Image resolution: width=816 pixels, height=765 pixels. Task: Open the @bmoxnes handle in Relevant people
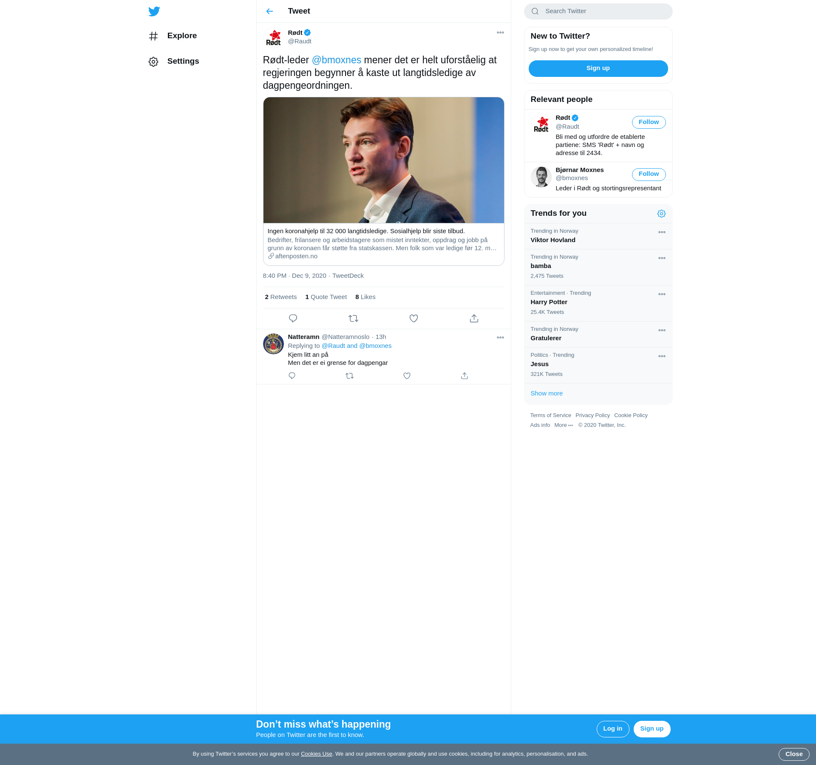572,178
